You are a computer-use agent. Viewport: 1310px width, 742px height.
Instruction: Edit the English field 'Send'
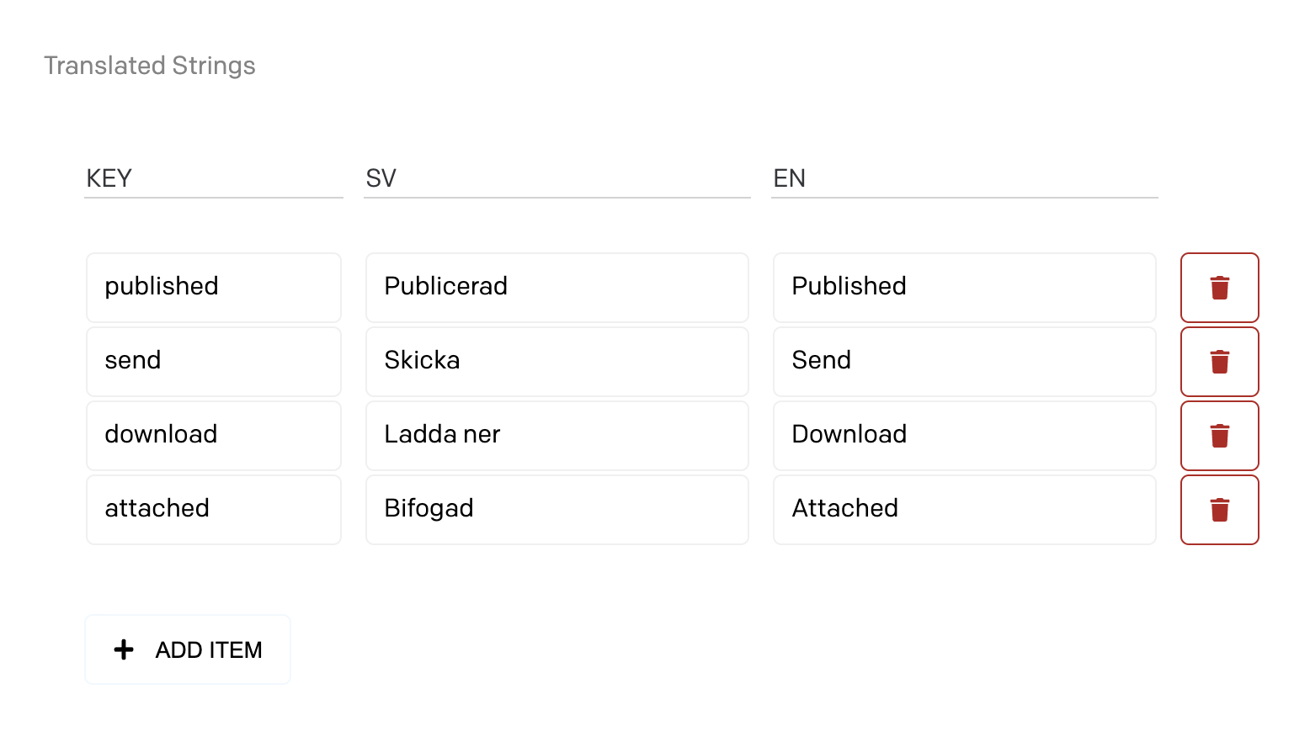pos(965,362)
